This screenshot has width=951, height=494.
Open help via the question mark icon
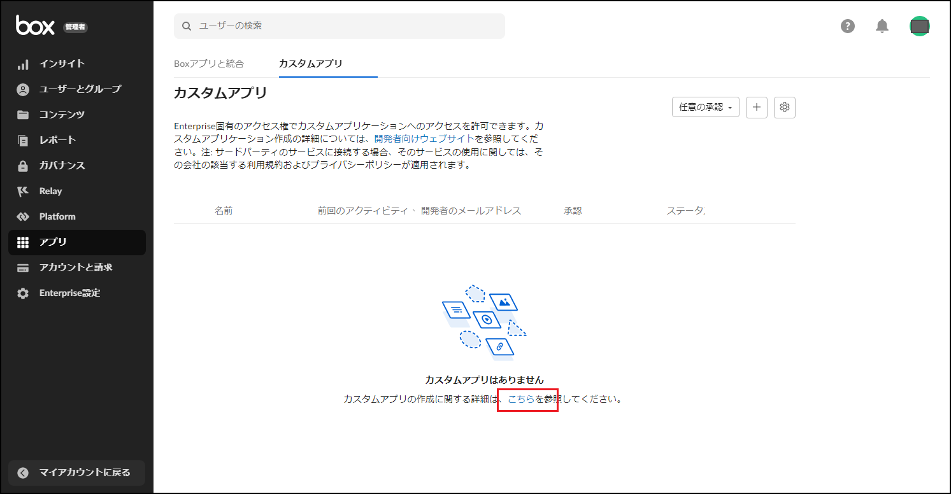[x=847, y=26]
